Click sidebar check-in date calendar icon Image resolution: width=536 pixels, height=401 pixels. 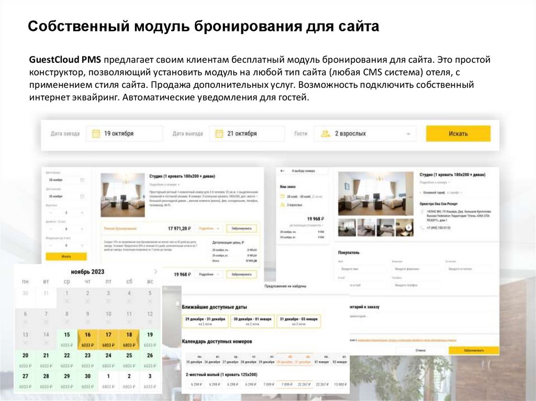(x=82, y=180)
